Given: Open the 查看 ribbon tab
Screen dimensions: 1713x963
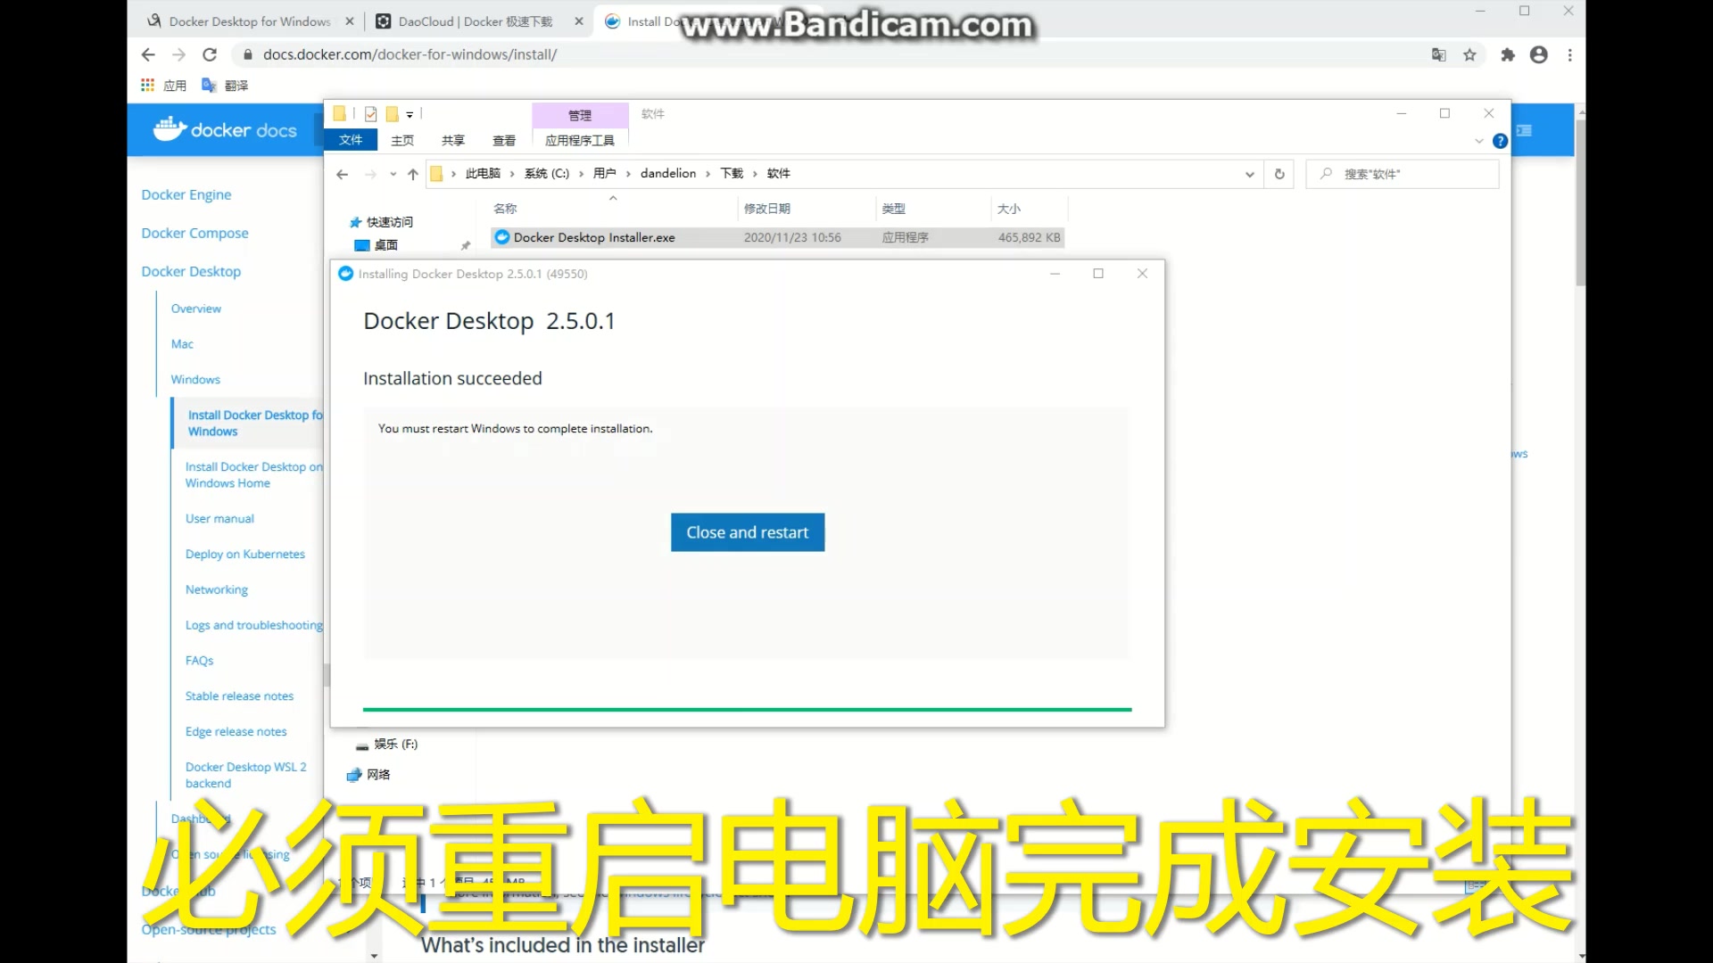Looking at the screenshot, I should (x=504, y=141).
